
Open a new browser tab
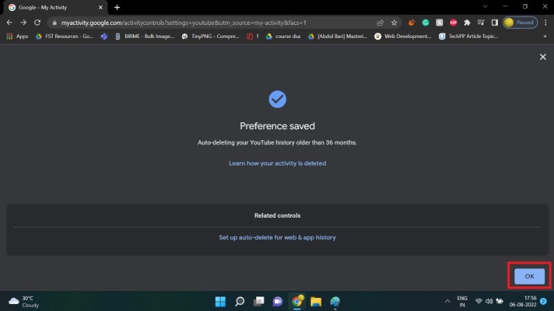click(117, 8)
